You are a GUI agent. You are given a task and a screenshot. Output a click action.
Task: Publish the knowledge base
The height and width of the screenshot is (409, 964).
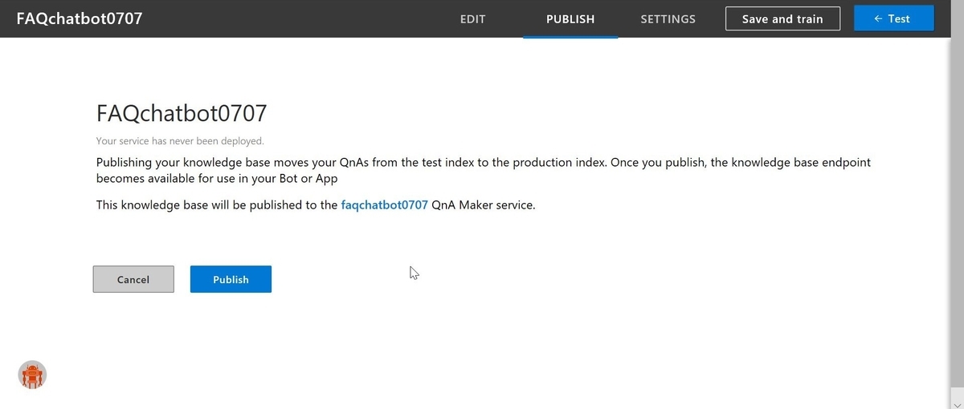click(231, 279)
